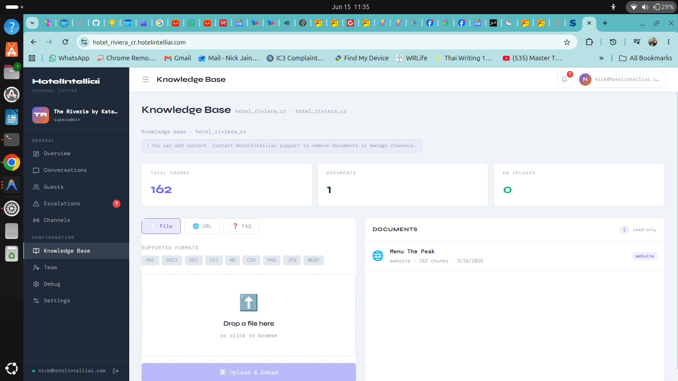Open the All Bookmarks folder
The image size is (678, 381).
(x=646, y=58)
